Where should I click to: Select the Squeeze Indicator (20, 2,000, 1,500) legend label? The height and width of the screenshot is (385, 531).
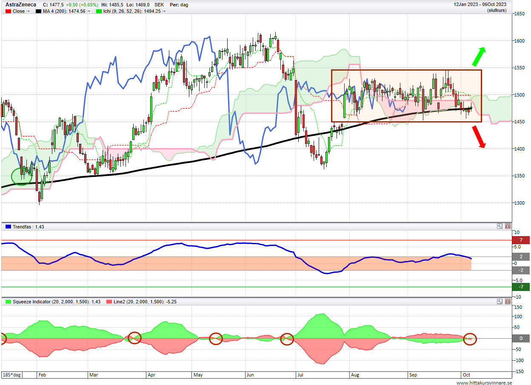coord(57,302)
